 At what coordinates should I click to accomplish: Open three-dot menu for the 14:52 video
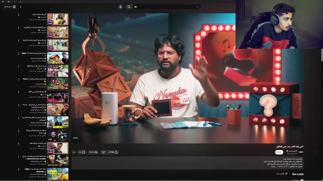pos(18,144)
